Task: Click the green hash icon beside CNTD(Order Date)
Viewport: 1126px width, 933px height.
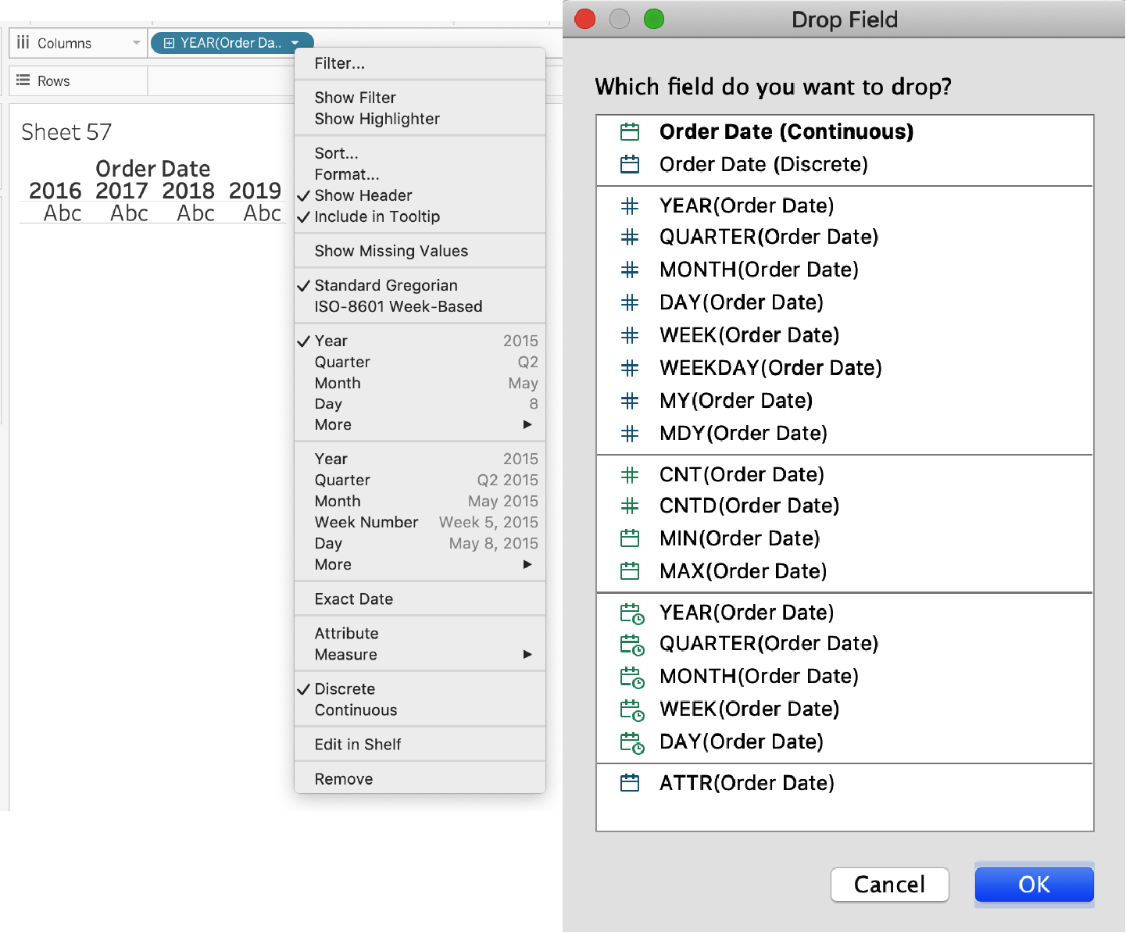Action: coord(630,506)
